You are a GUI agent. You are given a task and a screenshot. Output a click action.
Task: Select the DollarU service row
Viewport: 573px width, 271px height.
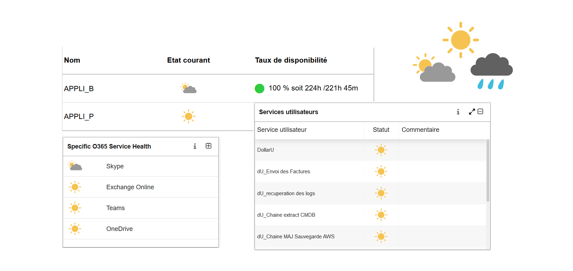point(370,150)
